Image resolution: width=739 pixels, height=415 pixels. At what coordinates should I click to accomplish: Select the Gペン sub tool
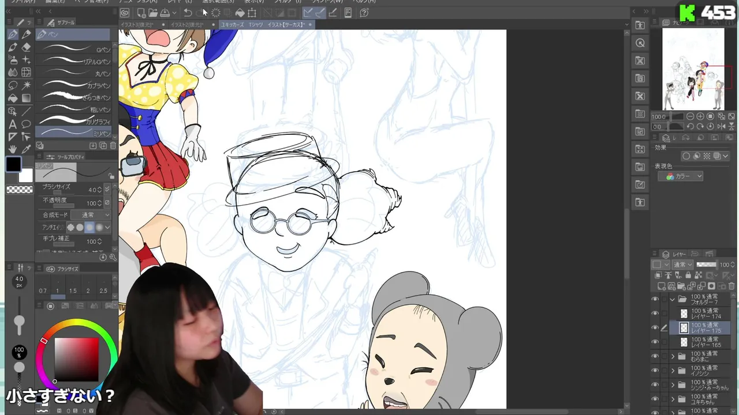coord(73,50)
